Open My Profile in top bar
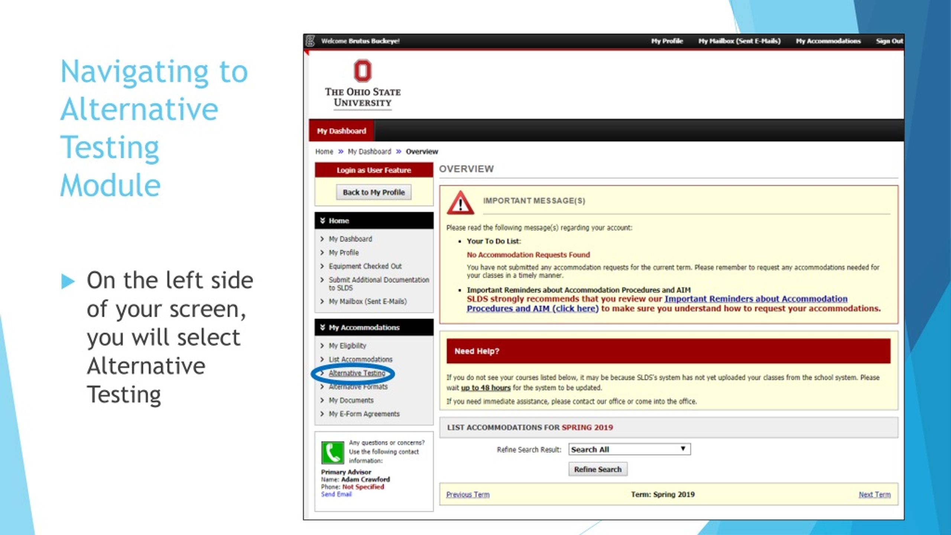 (x=667, y=41)
